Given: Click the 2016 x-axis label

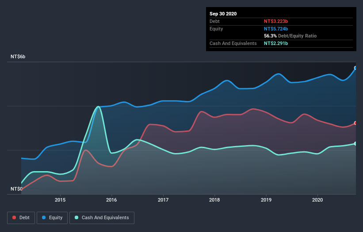Looking at the screenshot, I should (111, 200).
